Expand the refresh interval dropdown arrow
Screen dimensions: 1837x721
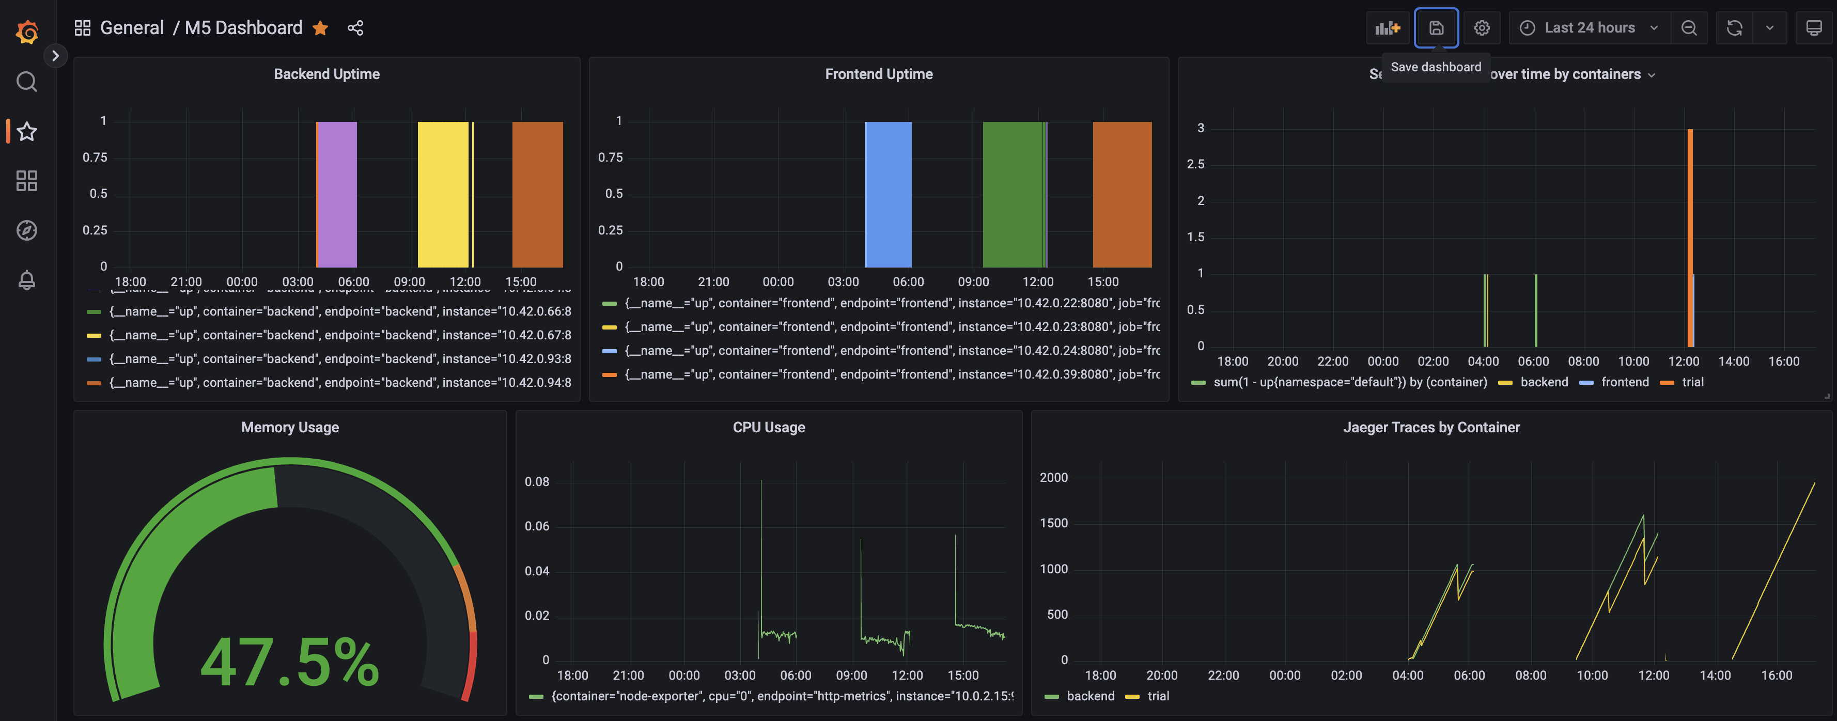(x=1769, y=28)
